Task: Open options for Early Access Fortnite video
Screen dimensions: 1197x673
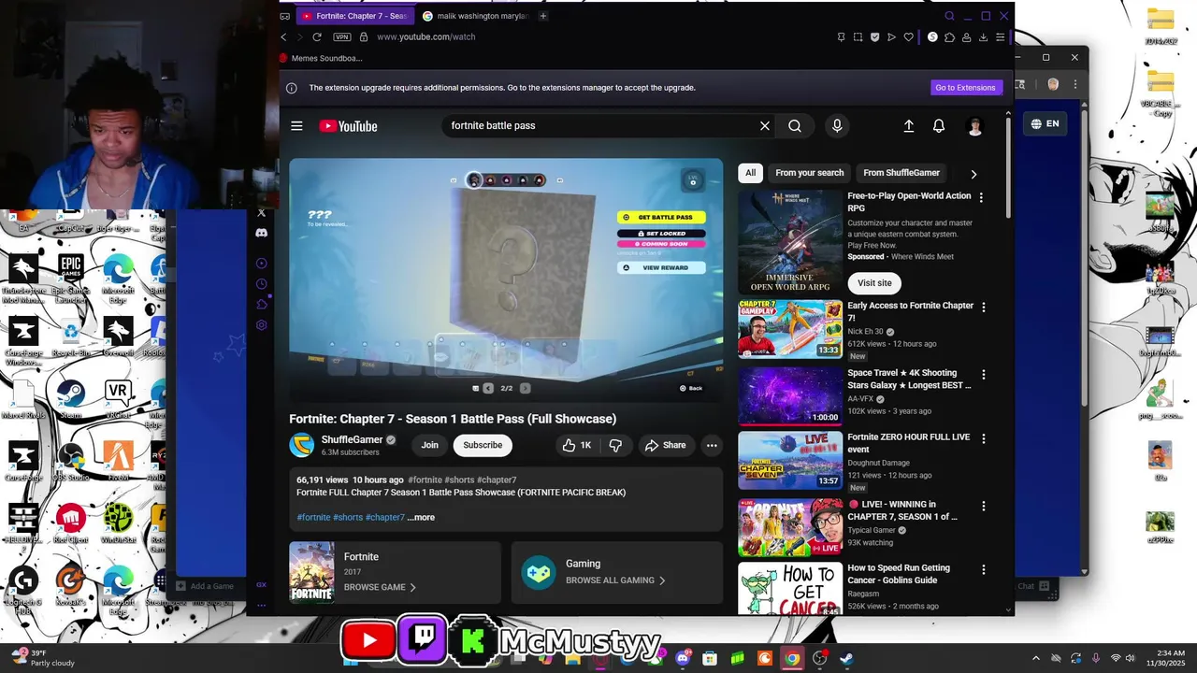Action: (x=983, y=308)
